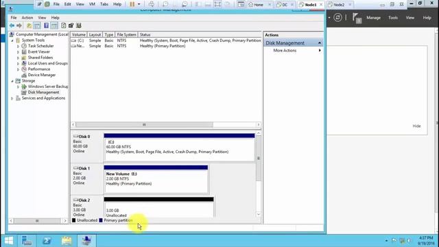Launch PowerShell from the taskbar
The width and height of the screenshot is (439, 247).
click(47, 241)
